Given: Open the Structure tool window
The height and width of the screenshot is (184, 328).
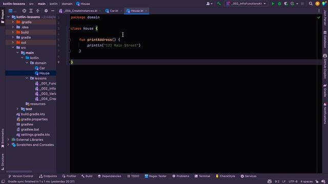Looking at the screenshot, I should (3, 162).
